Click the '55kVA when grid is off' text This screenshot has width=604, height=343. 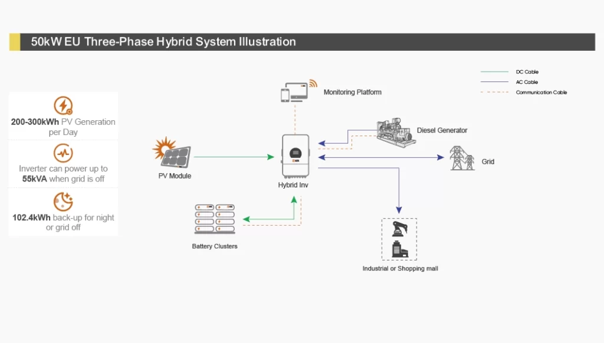coord(63,179)
